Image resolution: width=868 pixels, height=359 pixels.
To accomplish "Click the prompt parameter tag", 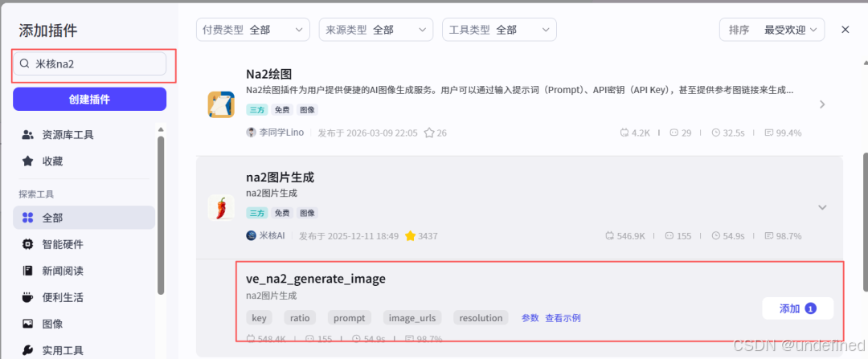I will [x=350, y=318].
